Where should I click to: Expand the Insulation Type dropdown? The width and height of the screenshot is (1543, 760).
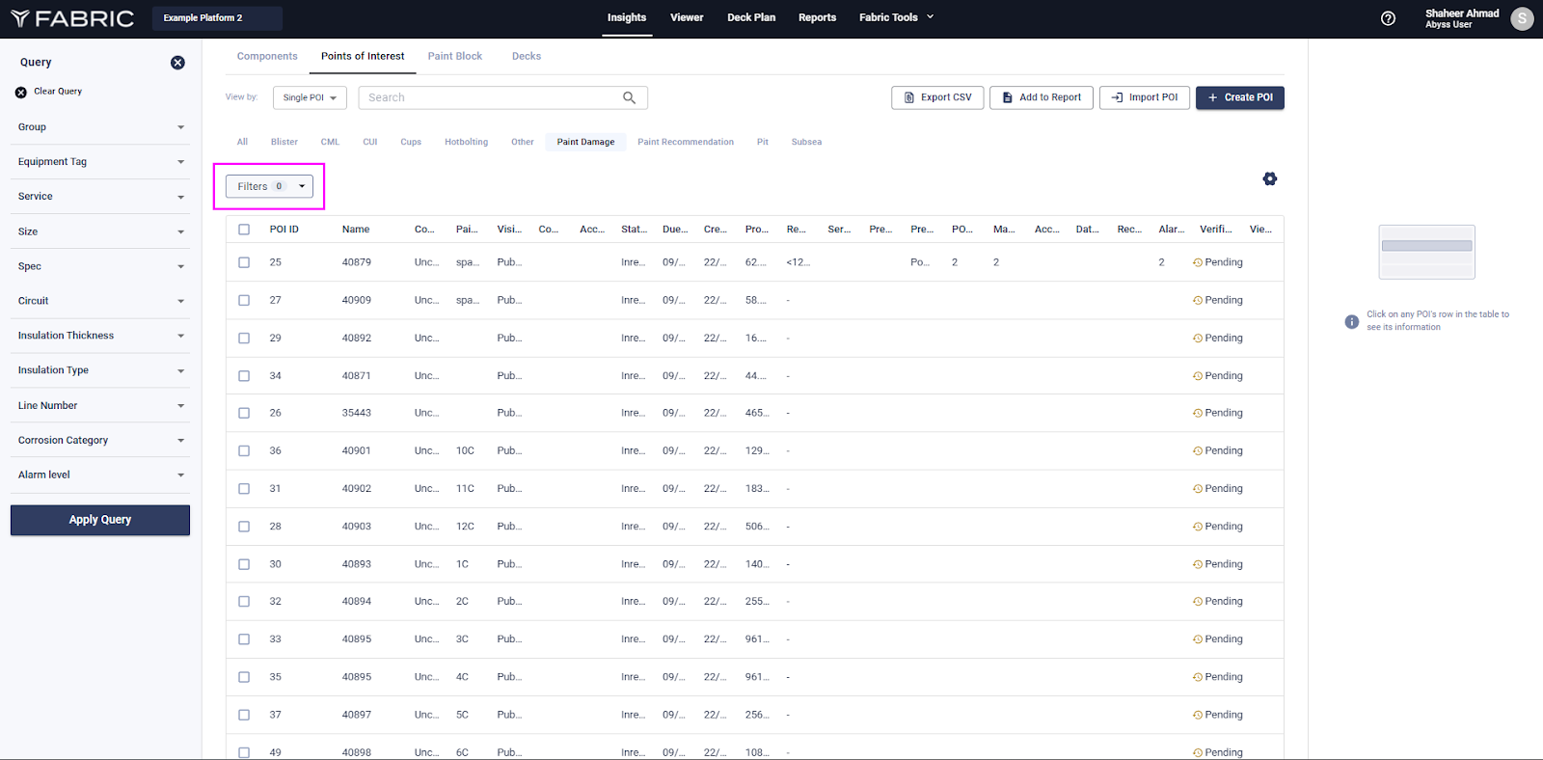point(100,370)
